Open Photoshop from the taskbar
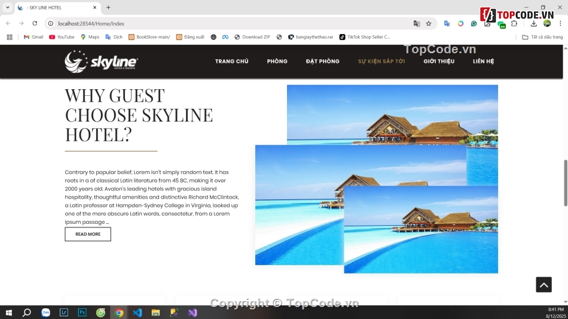Screen dimensions: 568x319 [83, 312]
